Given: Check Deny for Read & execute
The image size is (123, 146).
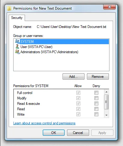Looking at the screenshot, I should pyautogui.click(x=96, y=104).
